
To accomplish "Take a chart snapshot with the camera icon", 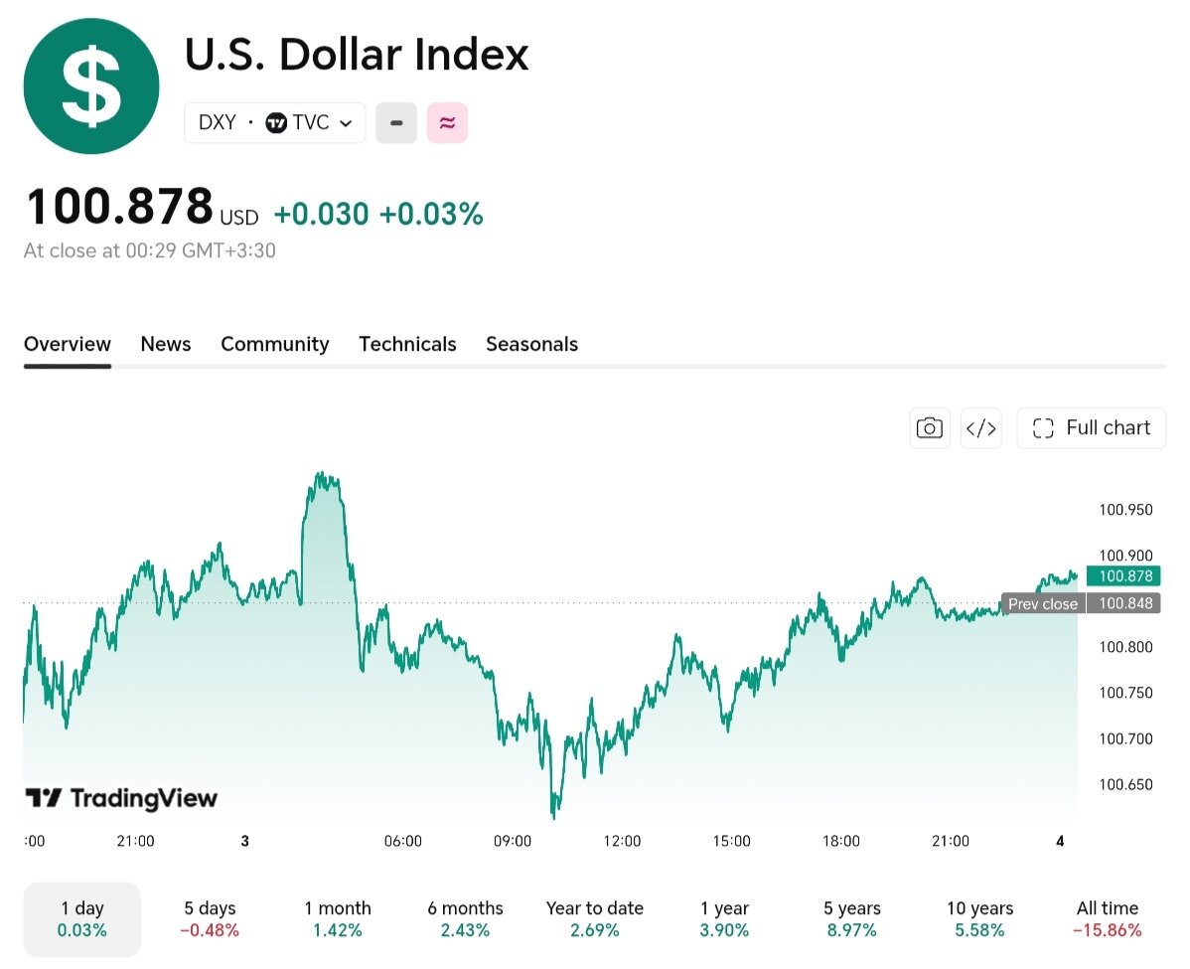I will tap(929, 428).
